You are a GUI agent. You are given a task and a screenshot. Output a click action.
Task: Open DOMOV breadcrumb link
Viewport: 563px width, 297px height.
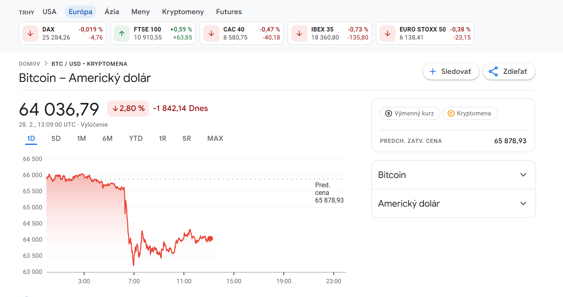29,64
